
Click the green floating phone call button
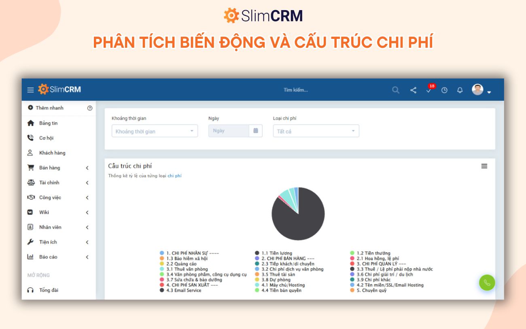(x=487, y=283)
